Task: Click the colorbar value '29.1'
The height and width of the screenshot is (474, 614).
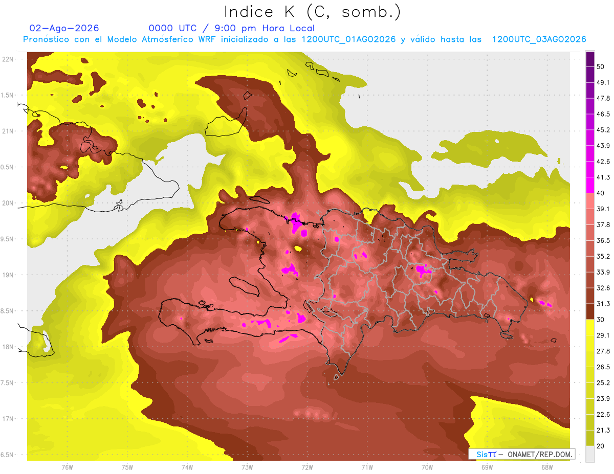Action: (x=603, y=335)
